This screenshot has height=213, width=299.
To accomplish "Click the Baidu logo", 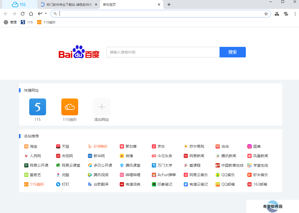I will (79, 52).
